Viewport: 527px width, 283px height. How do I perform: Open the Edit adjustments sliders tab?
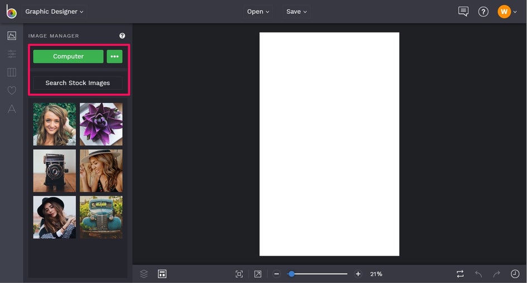(x=12, y=53)
